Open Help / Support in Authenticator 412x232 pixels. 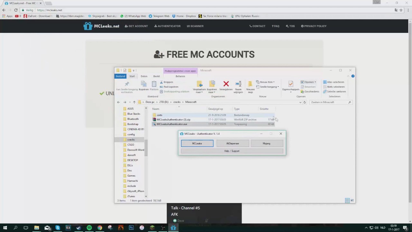point(232,151)
